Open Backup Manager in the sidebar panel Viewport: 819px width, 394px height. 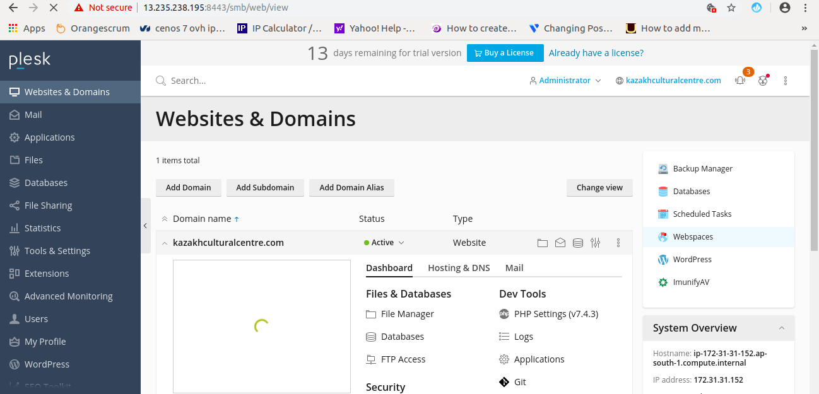701,168
